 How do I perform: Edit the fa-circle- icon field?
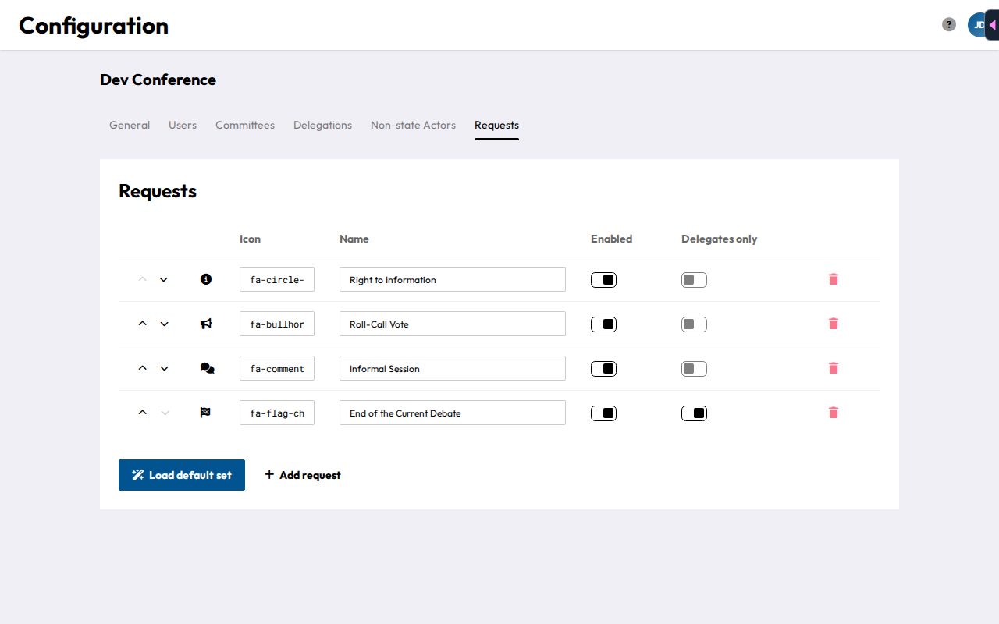pyautogui.click(x=277, y=279)
